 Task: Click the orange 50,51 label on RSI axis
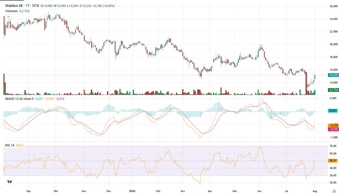point(333,161)
